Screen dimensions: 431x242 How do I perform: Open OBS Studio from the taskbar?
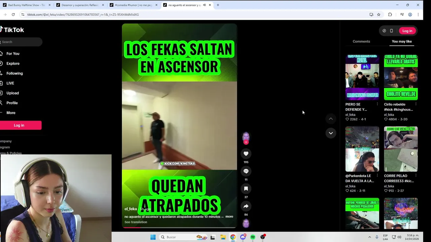coord(263,237)
